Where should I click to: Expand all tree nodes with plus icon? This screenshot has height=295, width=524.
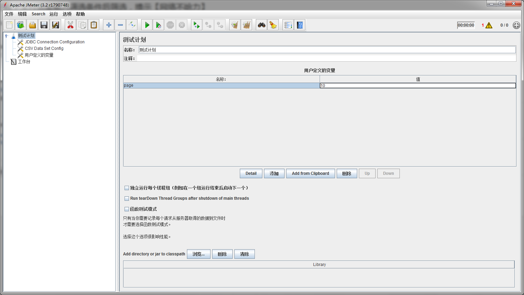[x=109, y=25]
